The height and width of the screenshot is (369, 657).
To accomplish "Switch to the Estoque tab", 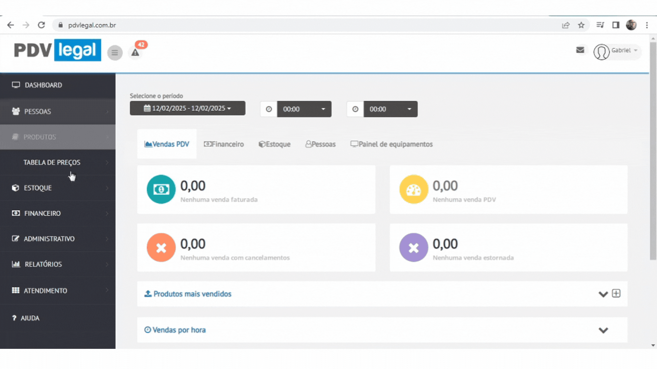I will tap(274, 144).
